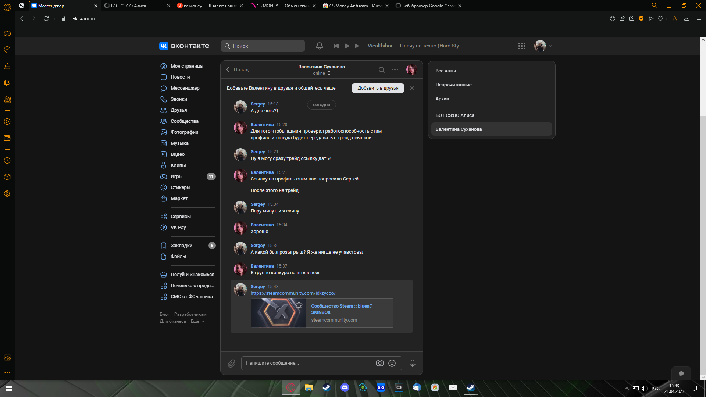Bookmark the link preview with star icon
Screen dimensions: 706x397
pos(299,305)
